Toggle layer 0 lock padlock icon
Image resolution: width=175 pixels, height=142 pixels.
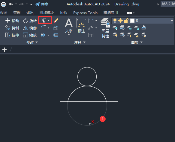126,21
